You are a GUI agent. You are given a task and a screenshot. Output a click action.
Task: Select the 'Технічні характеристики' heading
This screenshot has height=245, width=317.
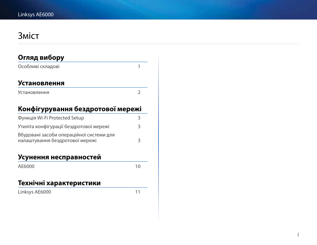click(x=59, y=183)
